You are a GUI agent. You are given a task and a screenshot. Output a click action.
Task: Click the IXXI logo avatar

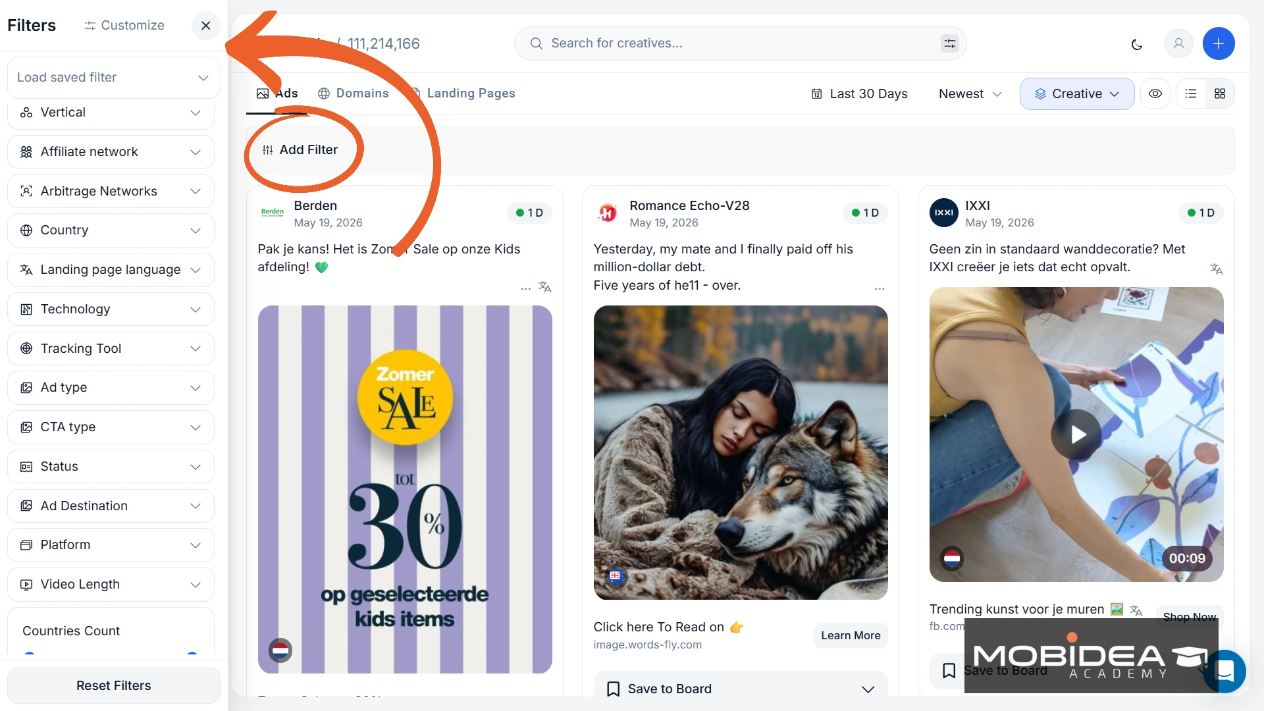pyautogui.click(x=943, y=213)
